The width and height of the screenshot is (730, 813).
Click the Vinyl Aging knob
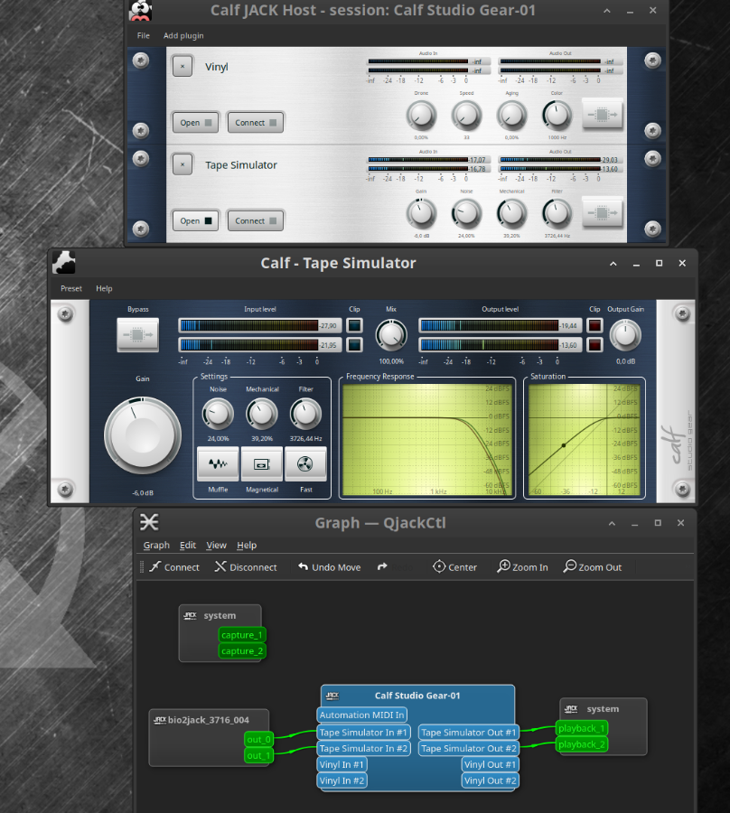tap(511, 115)
